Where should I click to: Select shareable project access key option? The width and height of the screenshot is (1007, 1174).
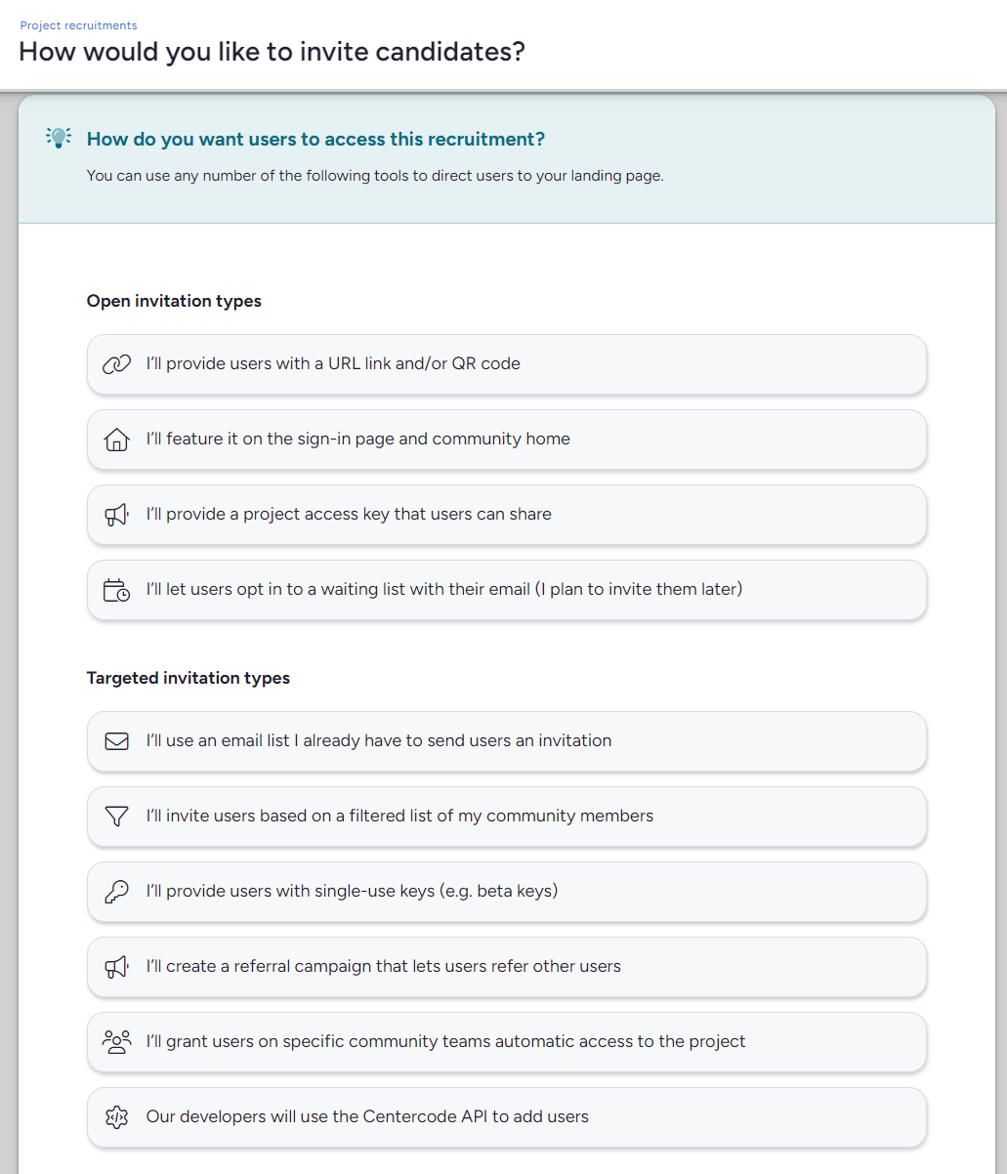coord(507,514)
